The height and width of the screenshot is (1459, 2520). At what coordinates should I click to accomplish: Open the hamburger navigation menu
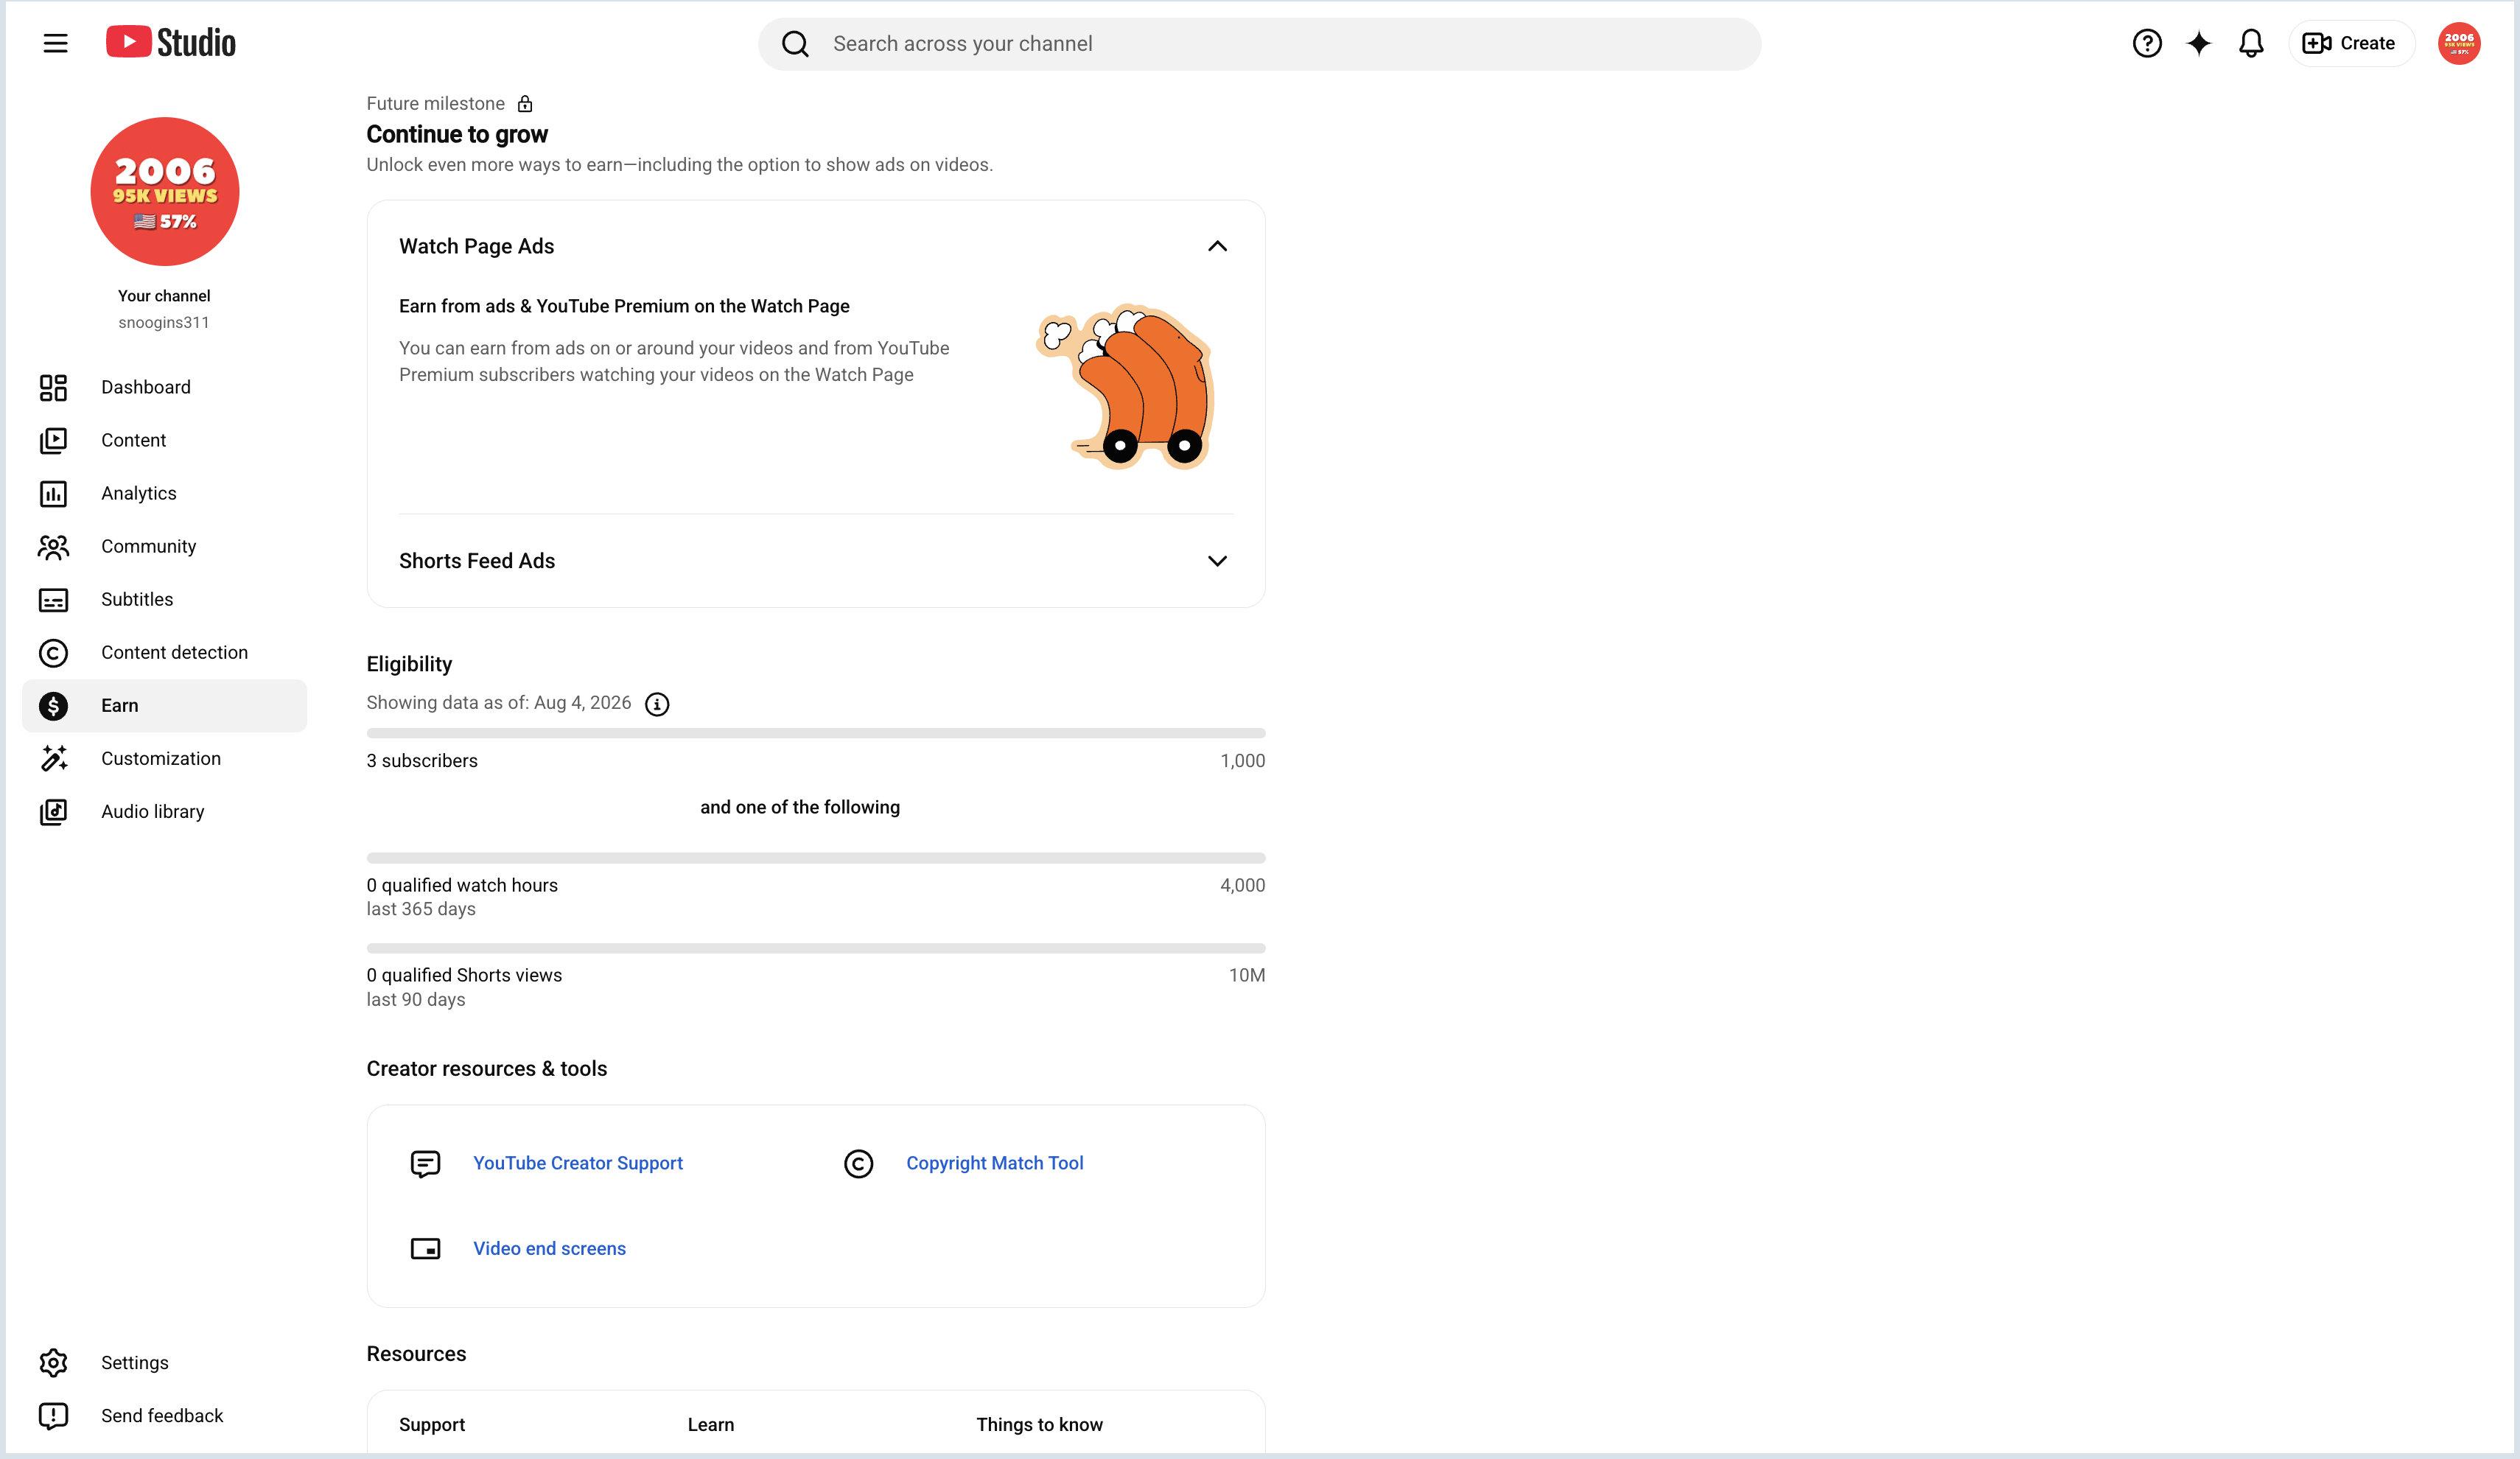pos(56,43)
